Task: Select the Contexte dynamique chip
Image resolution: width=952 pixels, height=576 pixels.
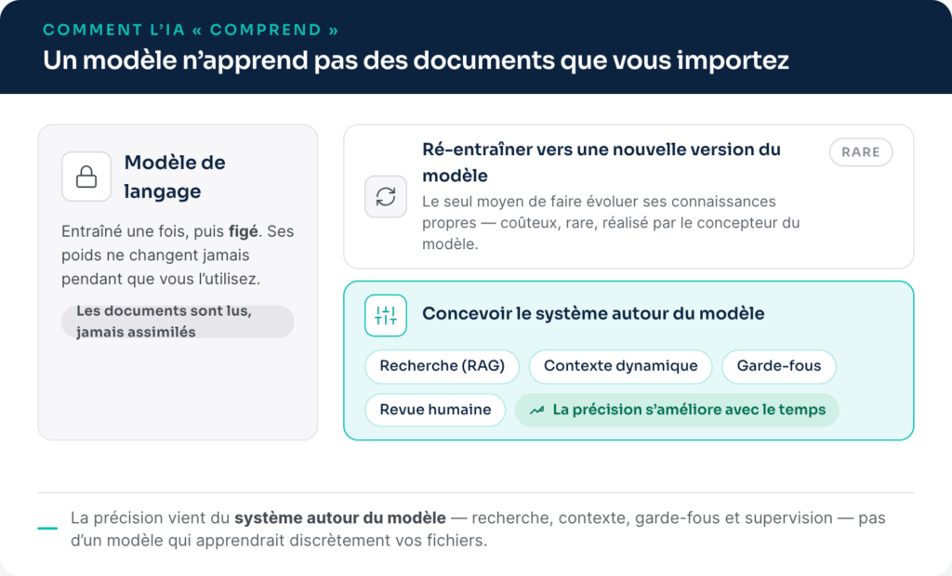Action: 620,366
